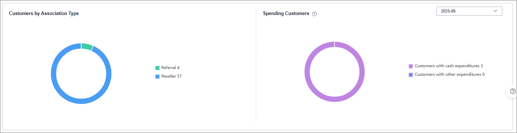Toggle Customers with cash expenditures 3 label
Viewport: 517px width, 133px height.
point(448,66)
